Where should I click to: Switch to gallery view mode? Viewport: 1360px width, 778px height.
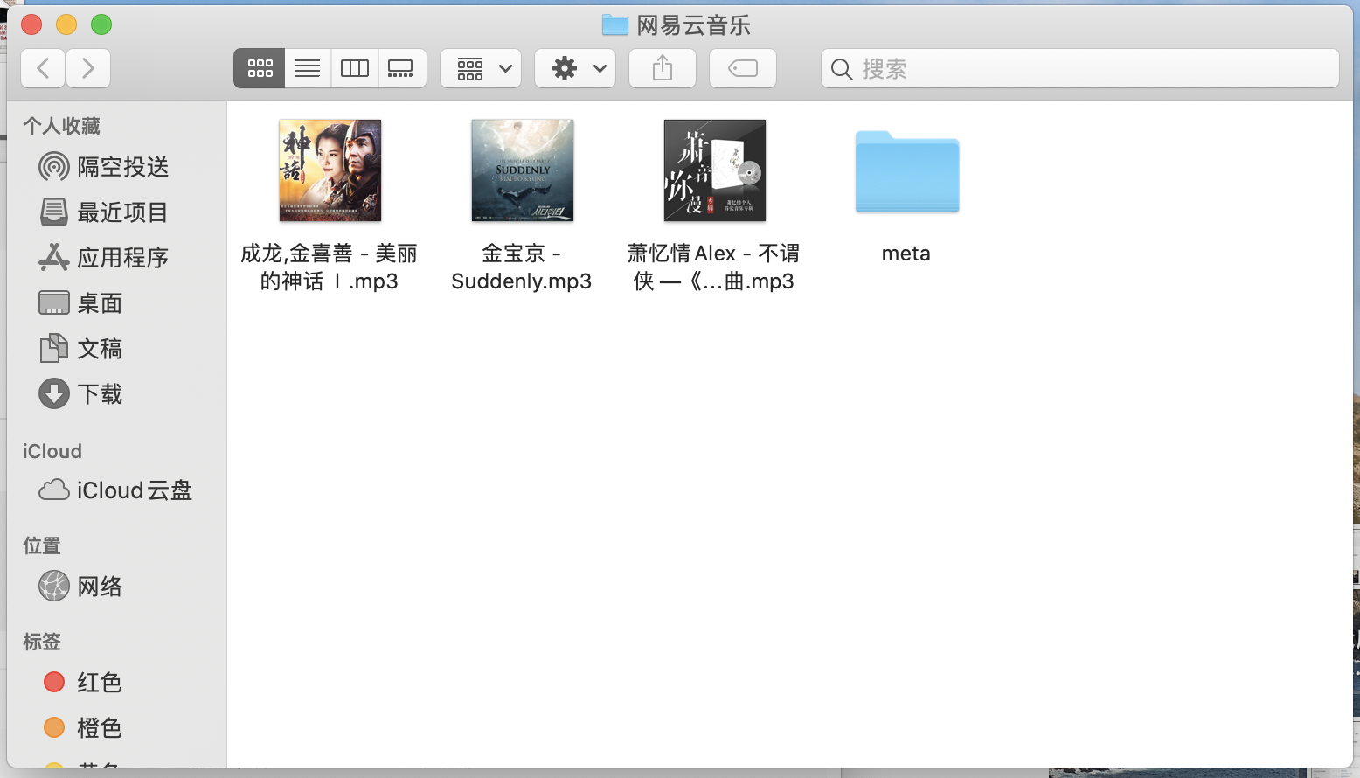pyautogui.click(x=402, y=68)
